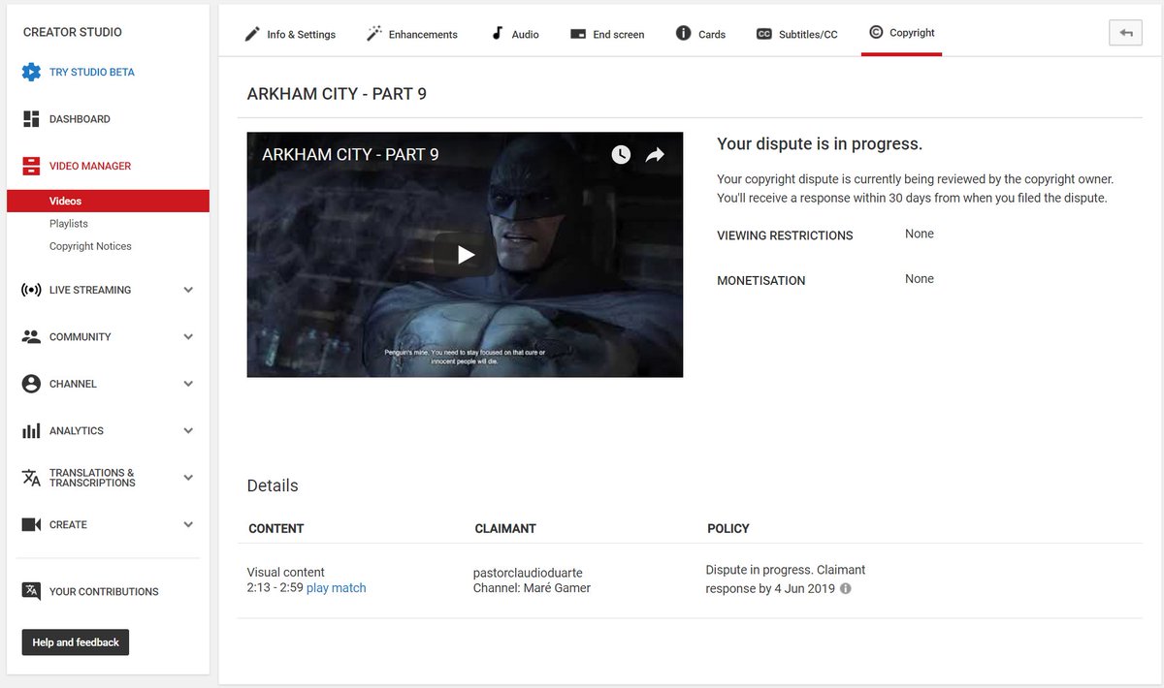Click the Dispute in progress policy text
1164x688 pixels.
pos(786,579)
